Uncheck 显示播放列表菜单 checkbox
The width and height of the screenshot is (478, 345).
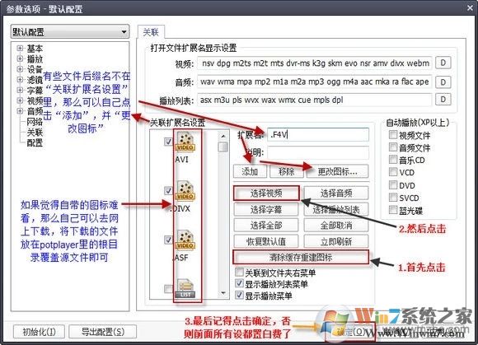point(240,283)
